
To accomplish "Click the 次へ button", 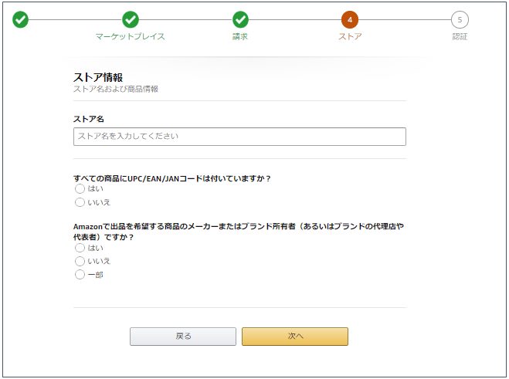I will [295, 337].
